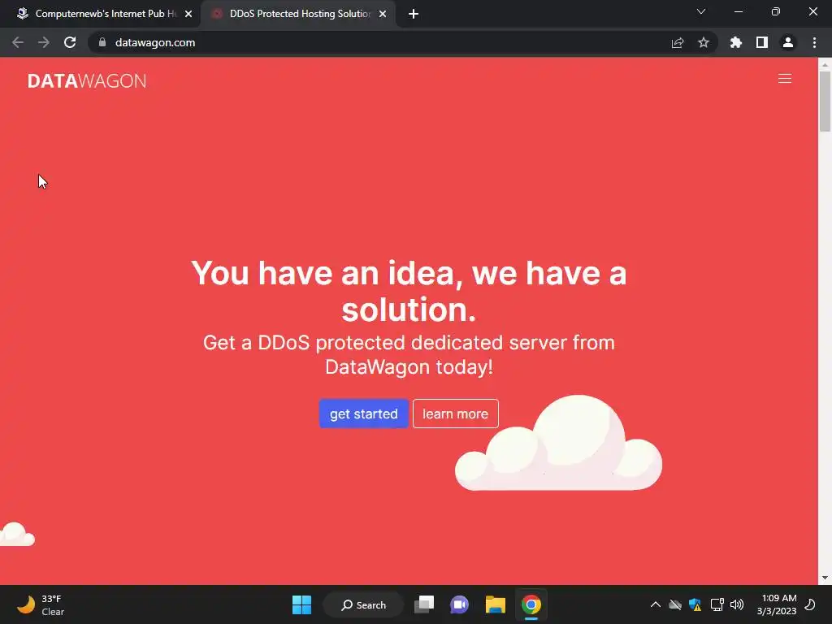832x624 pixels.
Task: Click the scrollbar up arrow
Action: click(x=825, y=65)
